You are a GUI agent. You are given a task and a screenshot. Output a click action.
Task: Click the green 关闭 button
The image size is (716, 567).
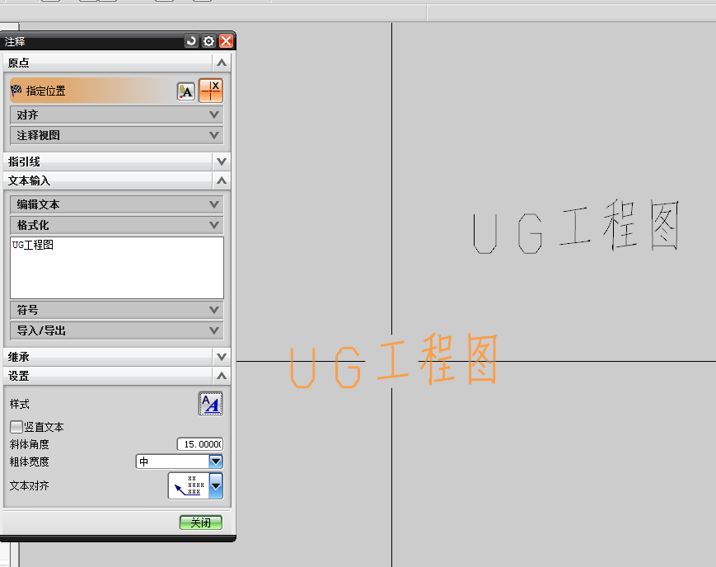point(199,522)
